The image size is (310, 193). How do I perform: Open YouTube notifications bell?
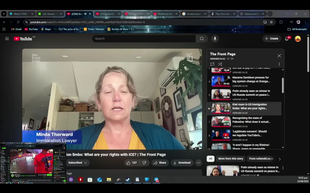[287, 39]
